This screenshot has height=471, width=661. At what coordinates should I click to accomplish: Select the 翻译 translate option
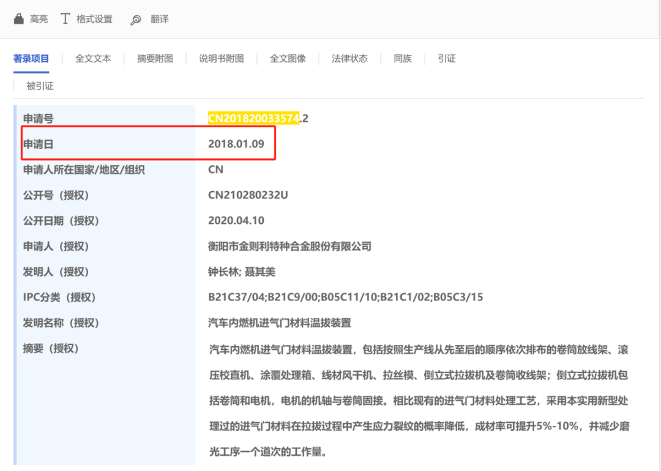(x=160, y=19)
